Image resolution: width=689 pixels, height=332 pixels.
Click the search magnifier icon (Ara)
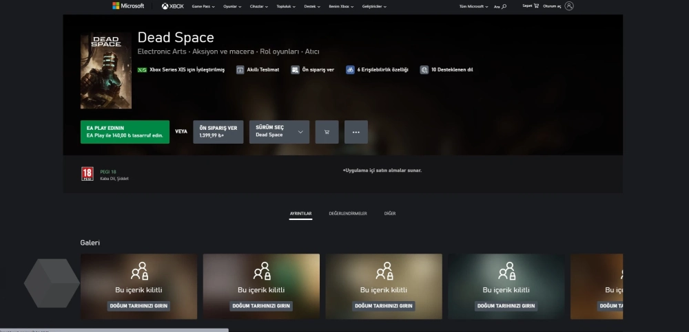(x=504, y=6)
